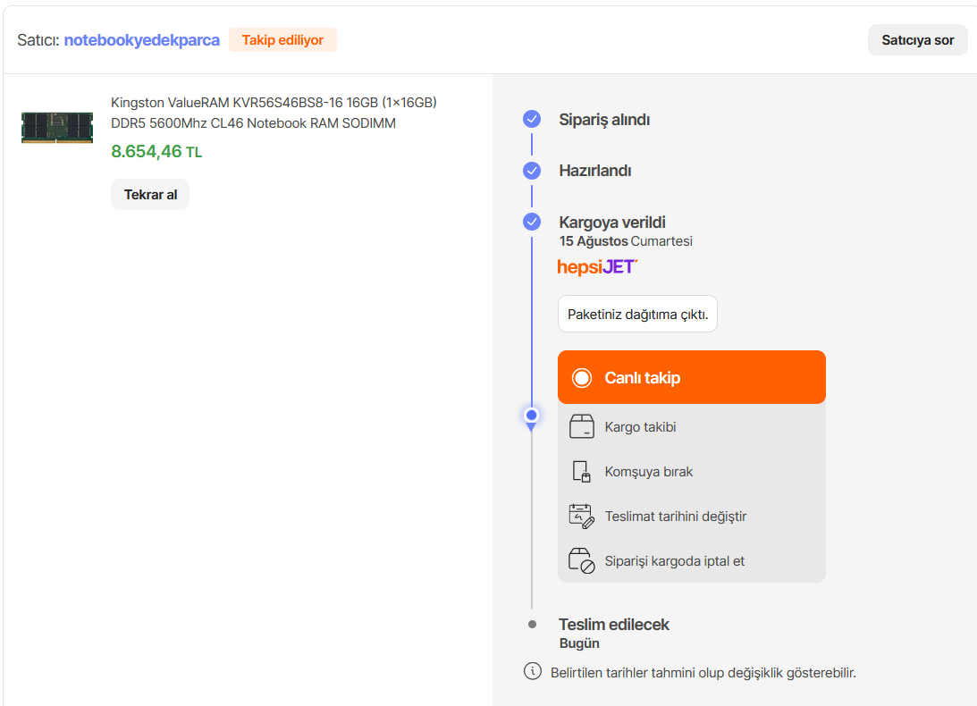The width and height of the screenshot is (977, 706).
Task: Click the hepsiJET carrier logo
Action: click(x=597, y=266)
